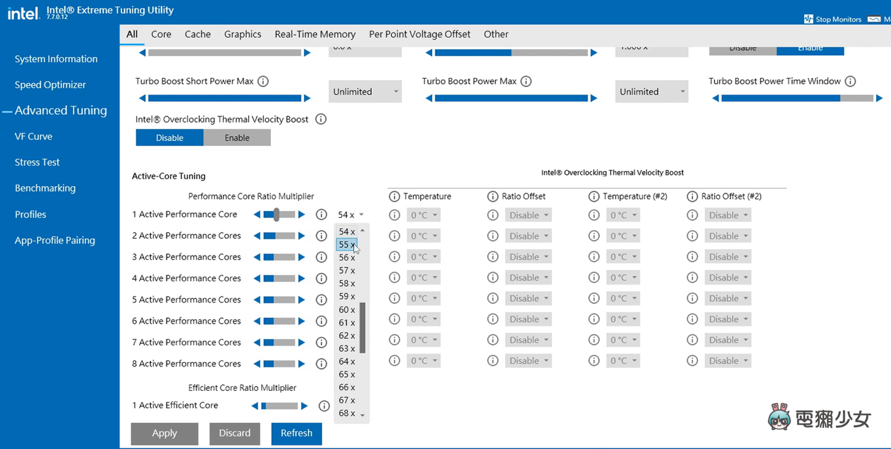Open last row Ratio Offset Disable dropdown
Image resolution: width=891 pixels, height=449 pixels.
528,361
